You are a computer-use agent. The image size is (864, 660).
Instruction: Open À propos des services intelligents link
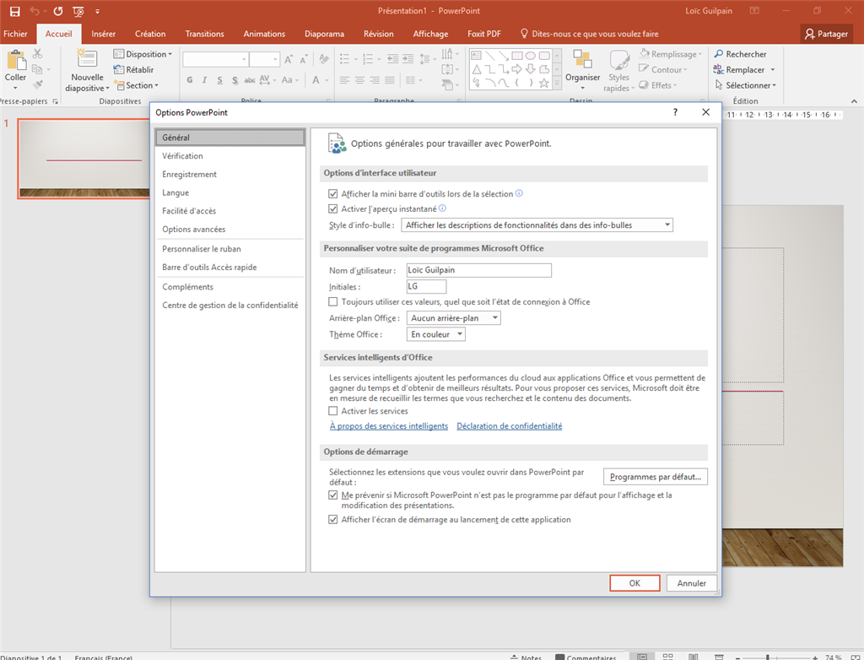pos(389,425)
